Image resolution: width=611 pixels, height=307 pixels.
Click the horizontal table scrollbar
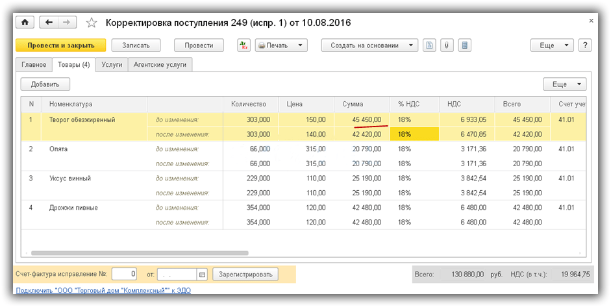[140, 253]
